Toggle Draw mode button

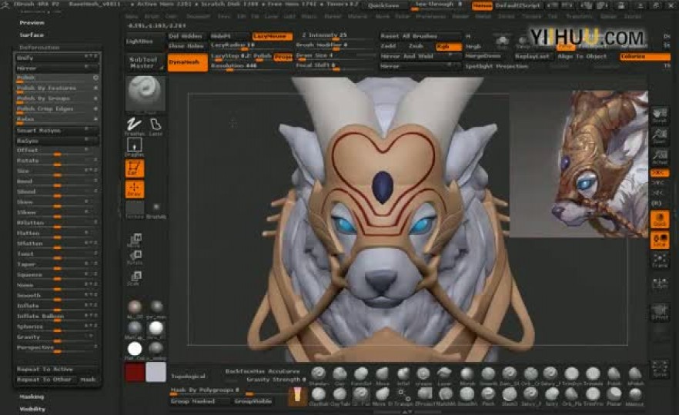click(x=134, y=189)
